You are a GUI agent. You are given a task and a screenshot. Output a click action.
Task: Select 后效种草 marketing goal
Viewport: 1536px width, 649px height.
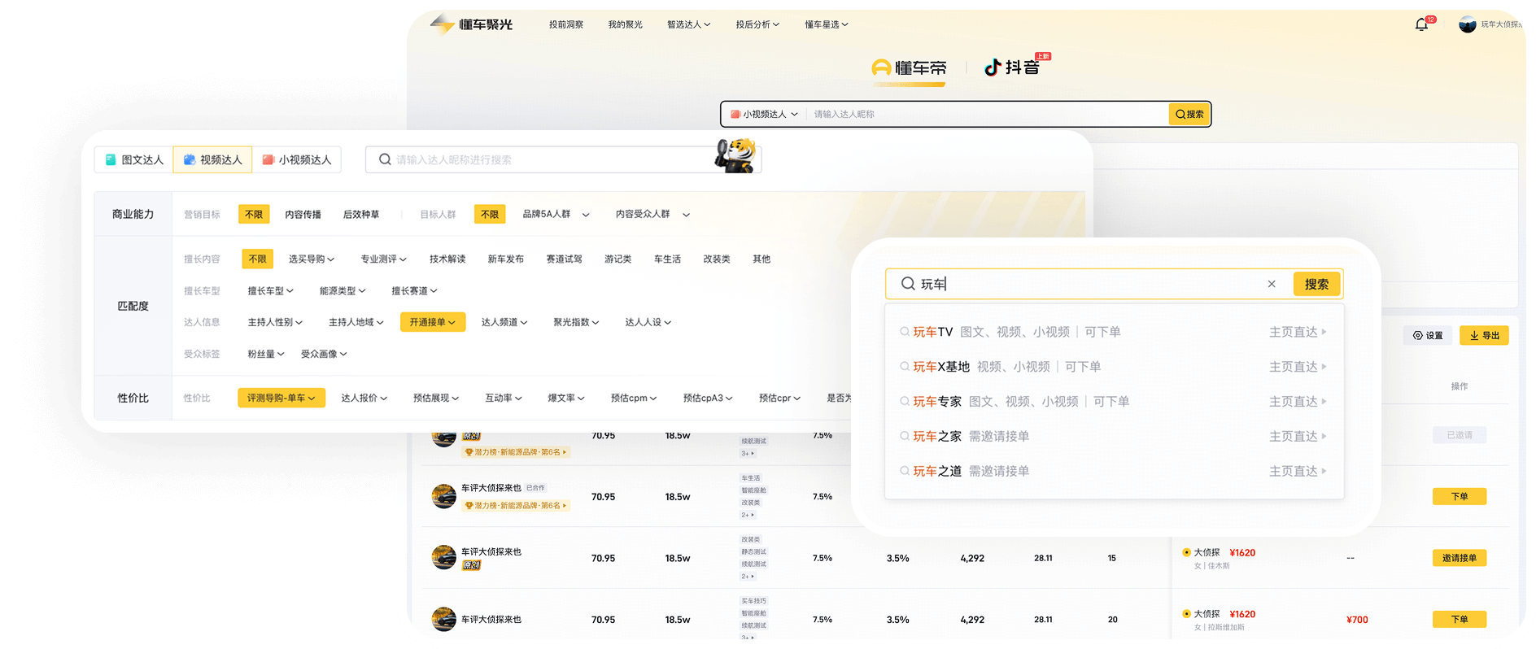tap(361, 215)
